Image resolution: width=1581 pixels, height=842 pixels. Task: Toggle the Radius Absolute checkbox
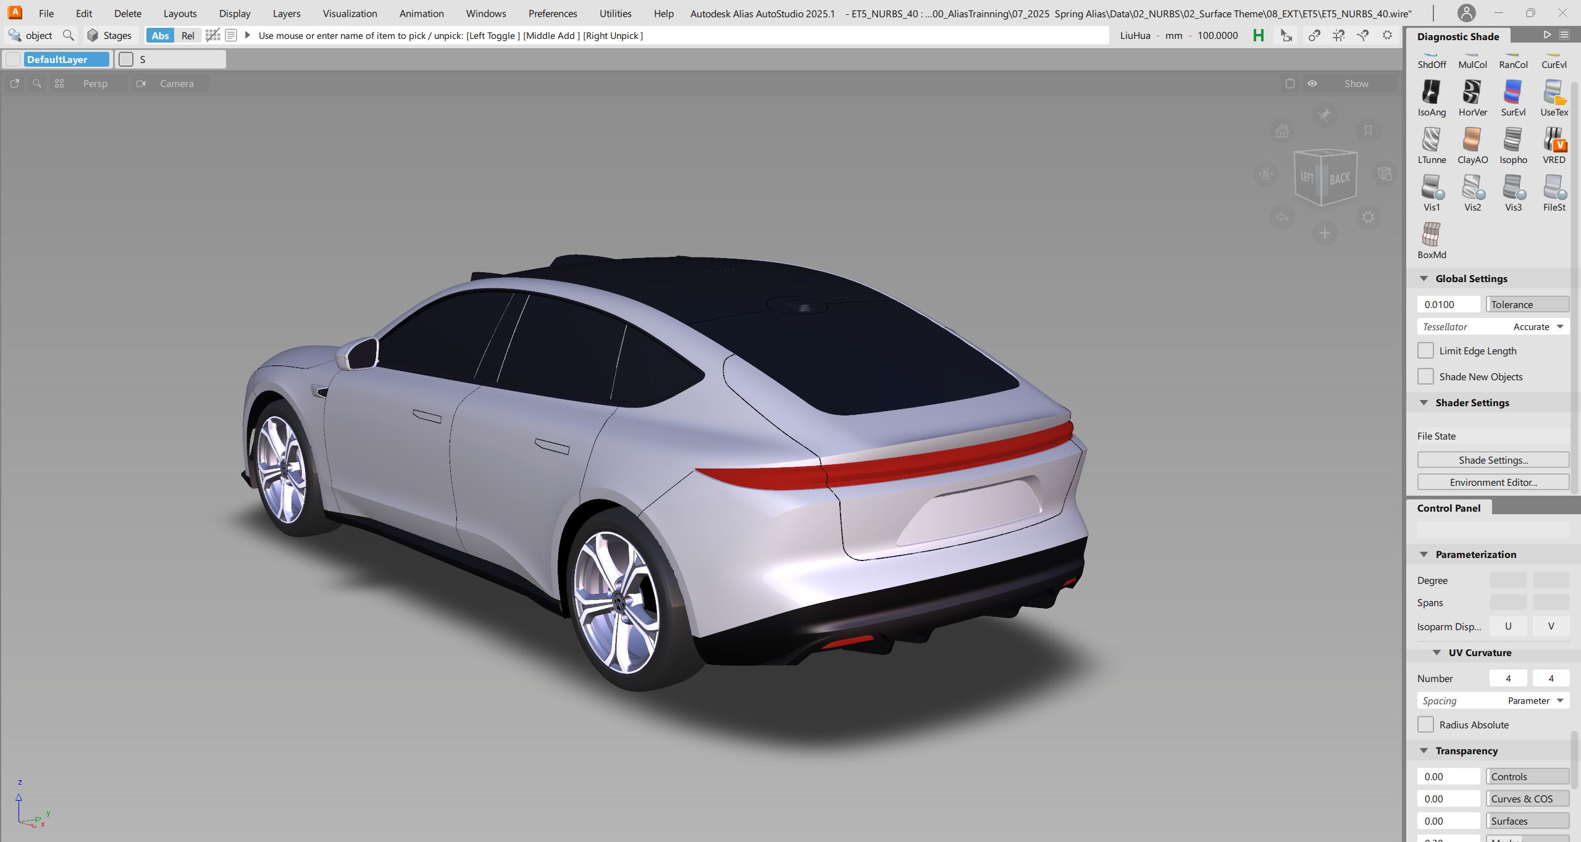[x=1425, y=725]
